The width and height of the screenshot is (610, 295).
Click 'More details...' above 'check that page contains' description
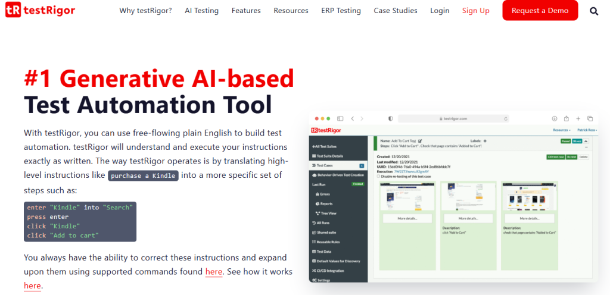pos(530,218)
